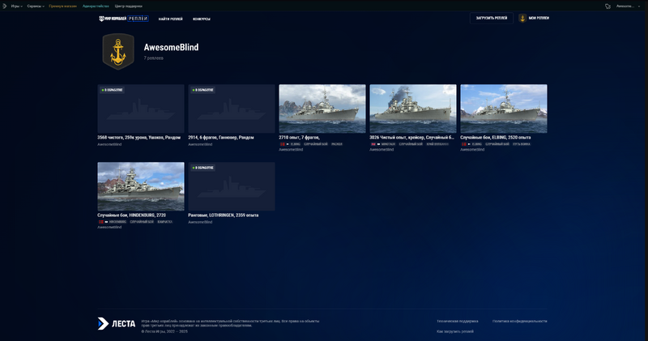648x341 pixels.
Task: Click author AwesomeBlind under 3568 чистого replay
Action: (x=109, y=144)
